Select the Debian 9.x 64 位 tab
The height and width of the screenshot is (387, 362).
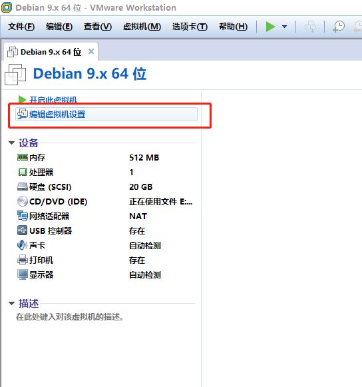tap(51, 52)
